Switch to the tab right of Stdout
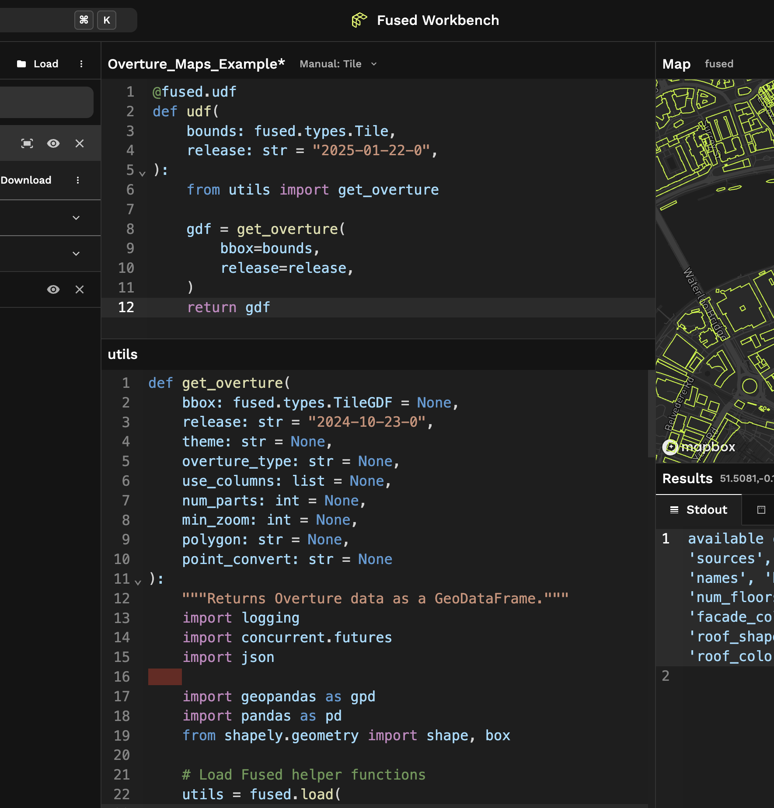Viewport: 774px width, 808px height. (x=761, y=510)
